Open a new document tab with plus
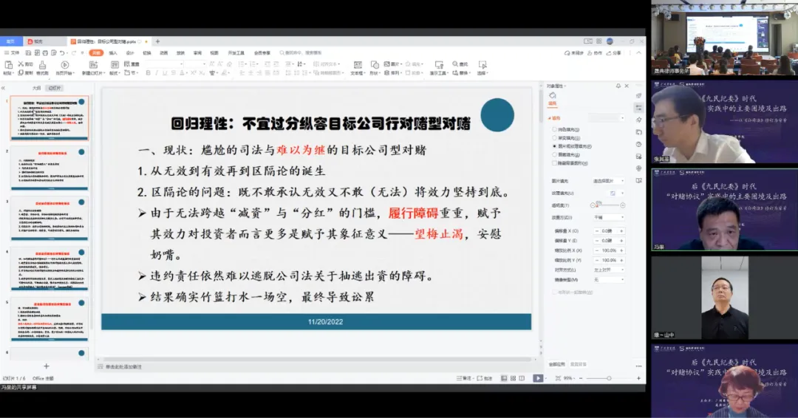This screenshot has width=798, height=418. pyautogui.click(x=157, y=41)
